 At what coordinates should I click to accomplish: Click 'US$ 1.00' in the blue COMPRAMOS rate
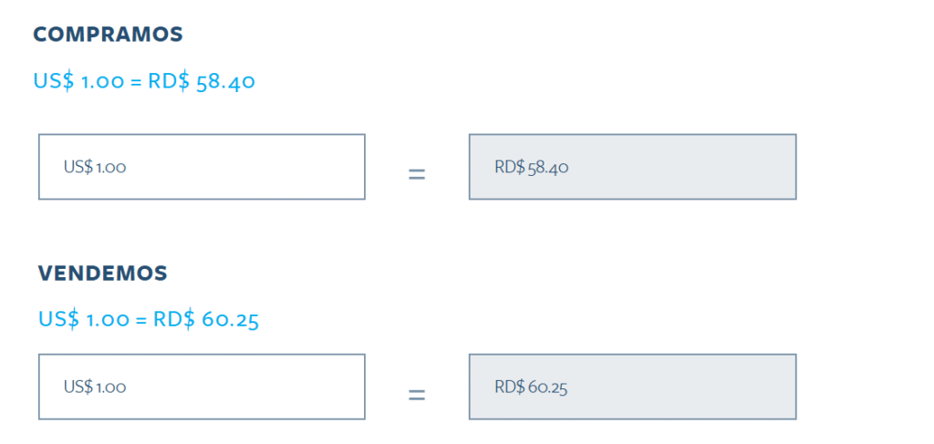click(x=78, y=81)
